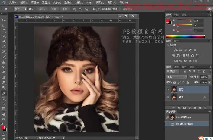The height and width of the screenshot is (140, 213).
Task: Open status bar info arrow
Action: click(64, 138)
